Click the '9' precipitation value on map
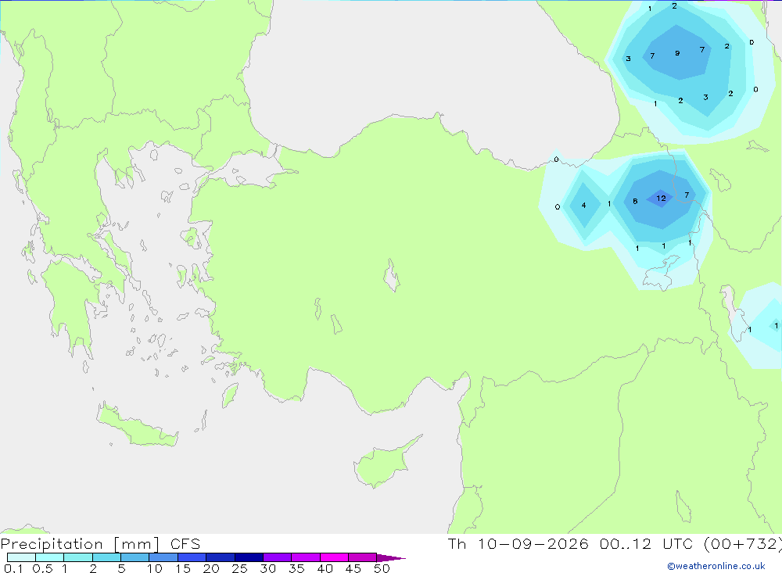The width and height of the screenshot is (782, 573). coord(676,53)
